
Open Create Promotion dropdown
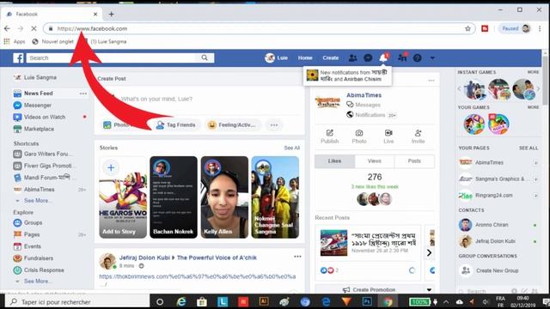[429, 290]
